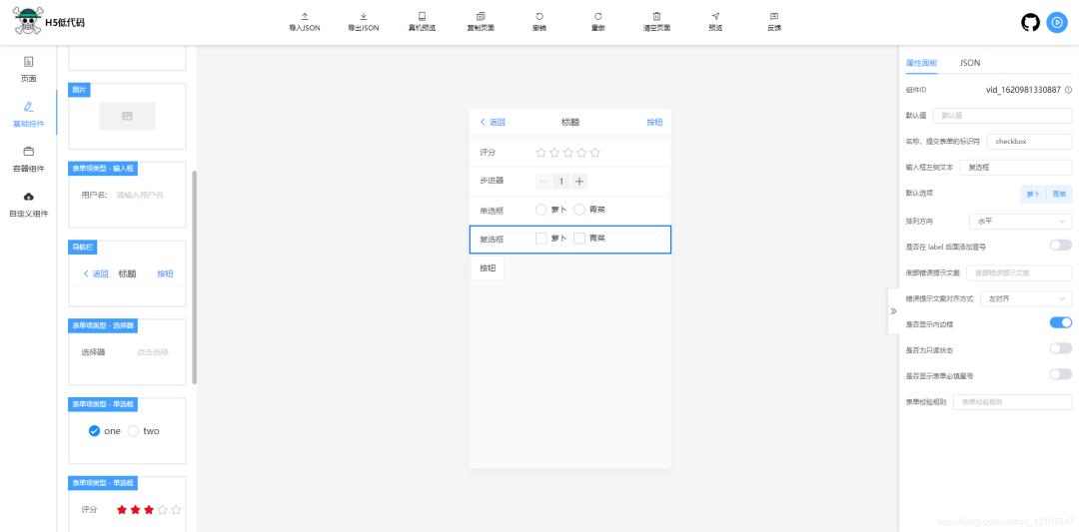Image resolution: width=1079 pixels, height=532 pixels.
Task: Toggle 萝卜 under 默认选项
Action: tap(1033, 195)
